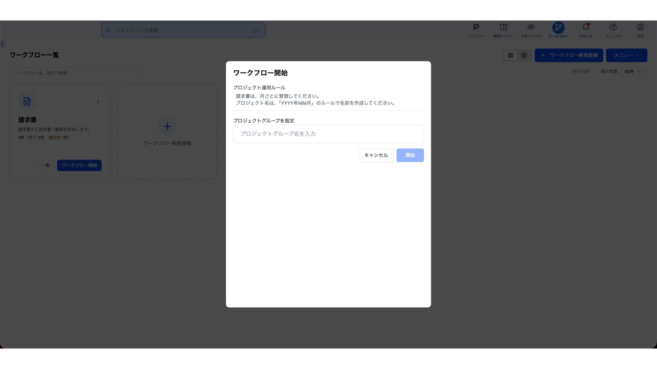Image resolution: width=657 pixels, height=369 pixels.
Task: Switch to table list view
Action: click(x=524, y=55)
